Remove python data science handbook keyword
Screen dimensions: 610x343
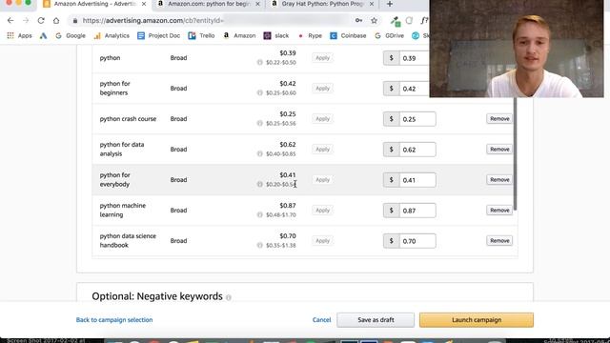(x=499, y=241)
